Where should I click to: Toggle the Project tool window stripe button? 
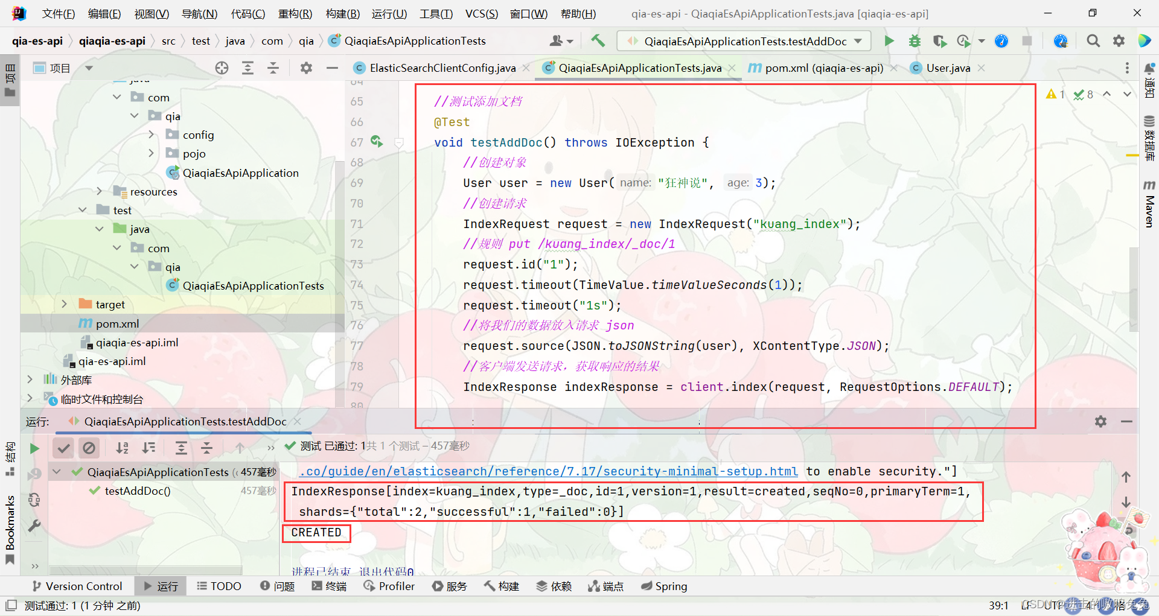click(x=10, y=80)
